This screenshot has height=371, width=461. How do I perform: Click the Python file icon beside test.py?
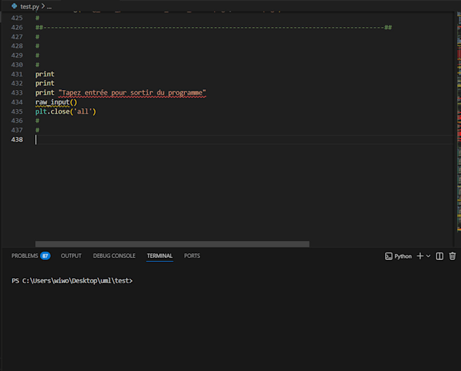tap(14, 6)
